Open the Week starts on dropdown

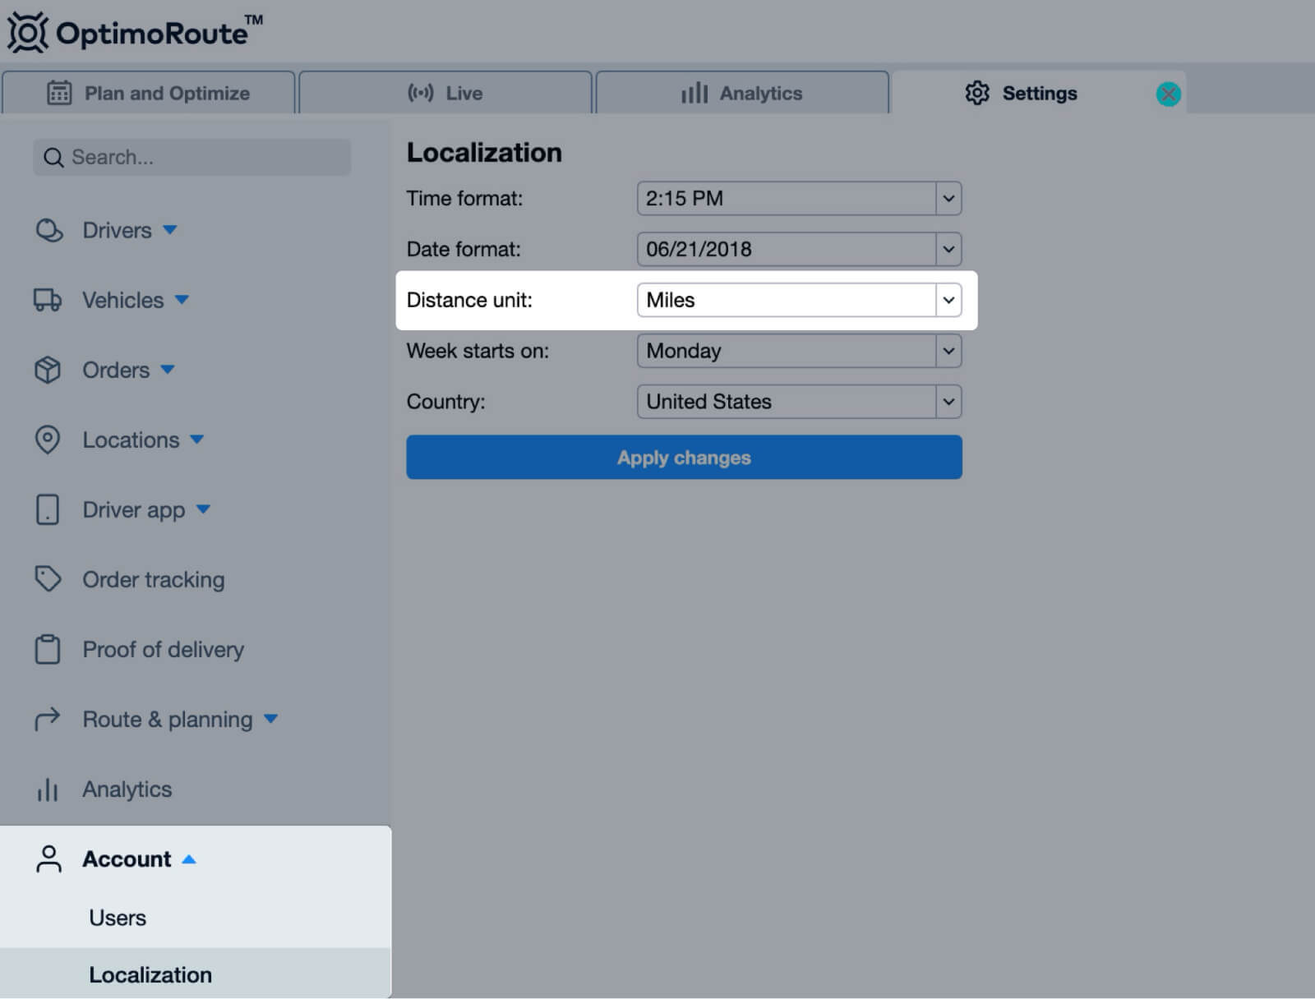[798, 351]
